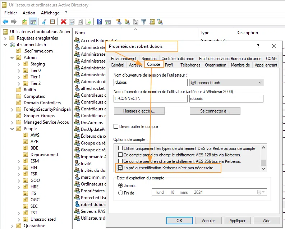This screenshot has height=229, width=285.
Task: Open the @it-connect.tech UPN suffix dropdown
Action: pos(226,83)
